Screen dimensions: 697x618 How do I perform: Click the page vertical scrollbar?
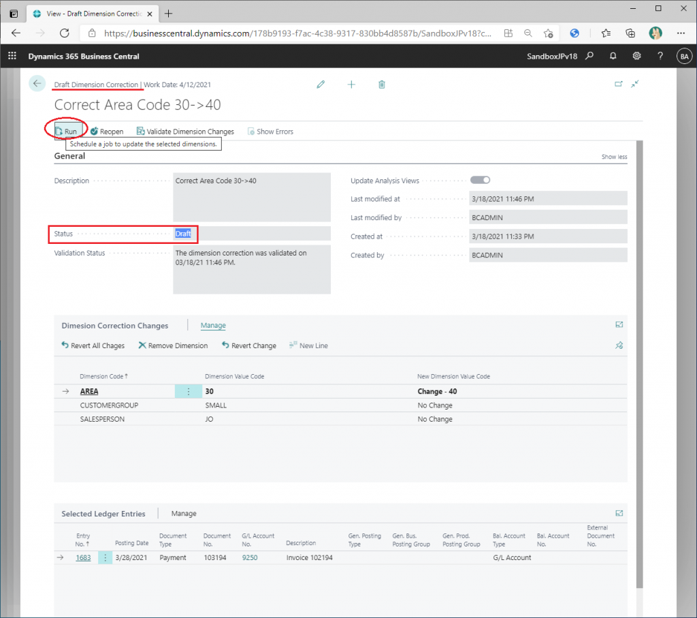pos(639,364)
